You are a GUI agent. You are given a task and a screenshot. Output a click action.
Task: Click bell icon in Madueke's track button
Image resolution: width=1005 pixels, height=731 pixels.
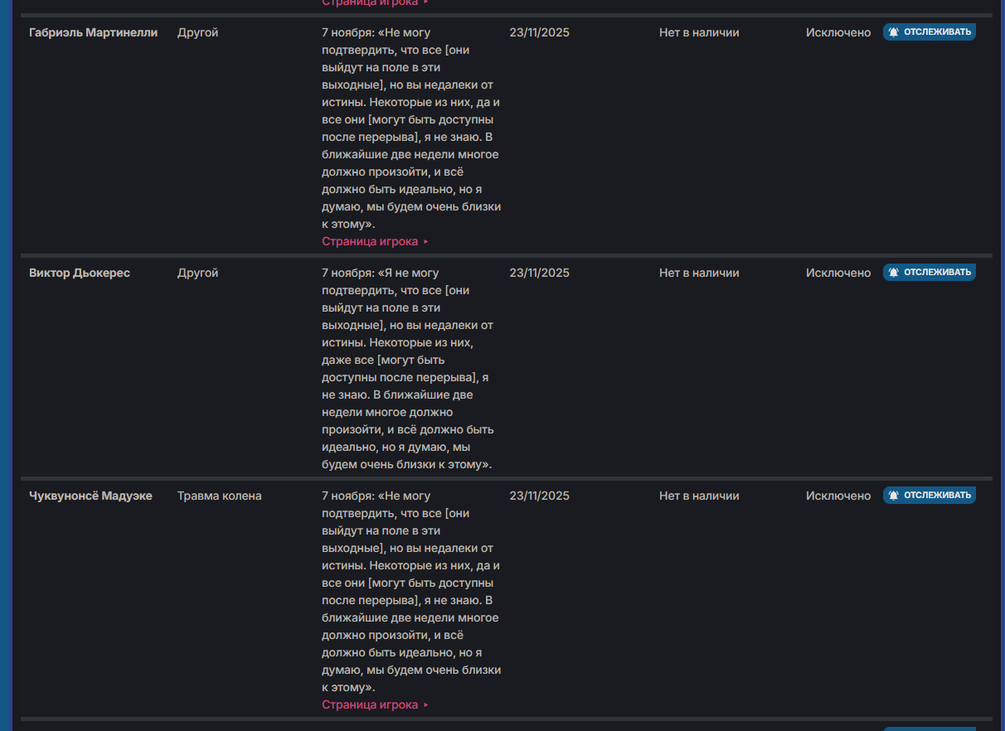pyautogui.click(x=893, y=496)
